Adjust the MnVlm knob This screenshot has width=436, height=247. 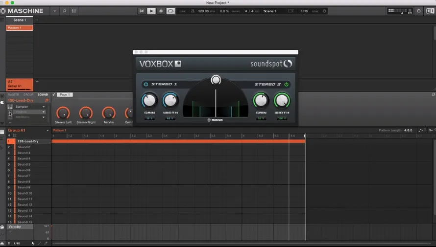109,113
